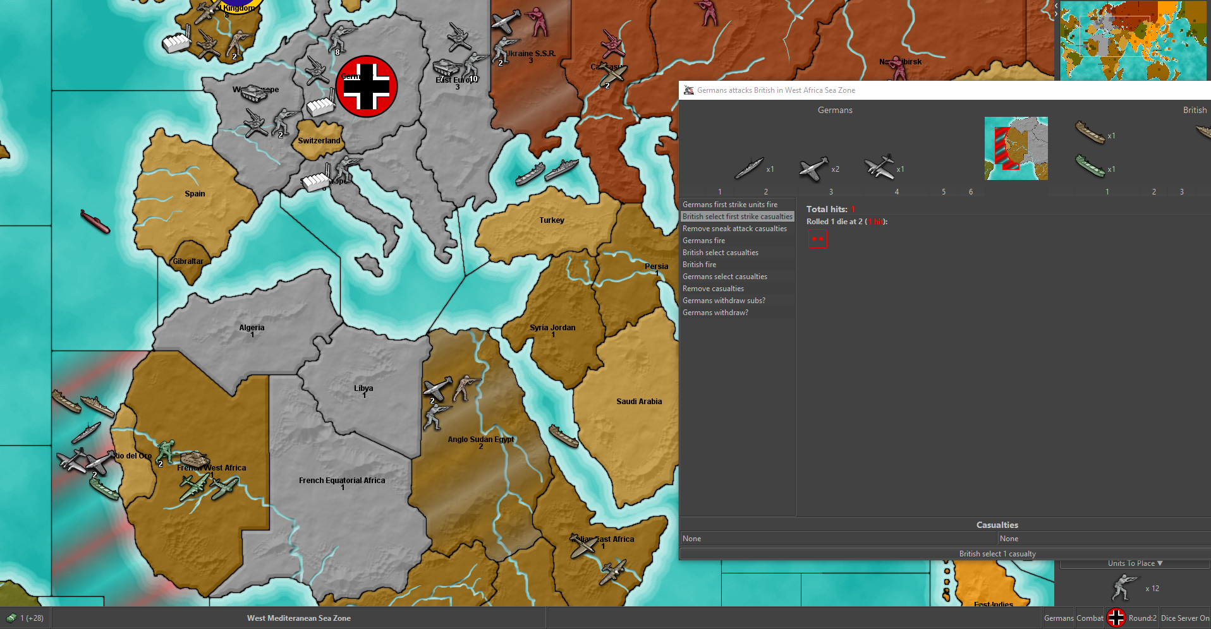Select the grey fighter in Ukraine S.S.R.
Viewport: 1211px width, 629px height.
[x=507, y=21]
